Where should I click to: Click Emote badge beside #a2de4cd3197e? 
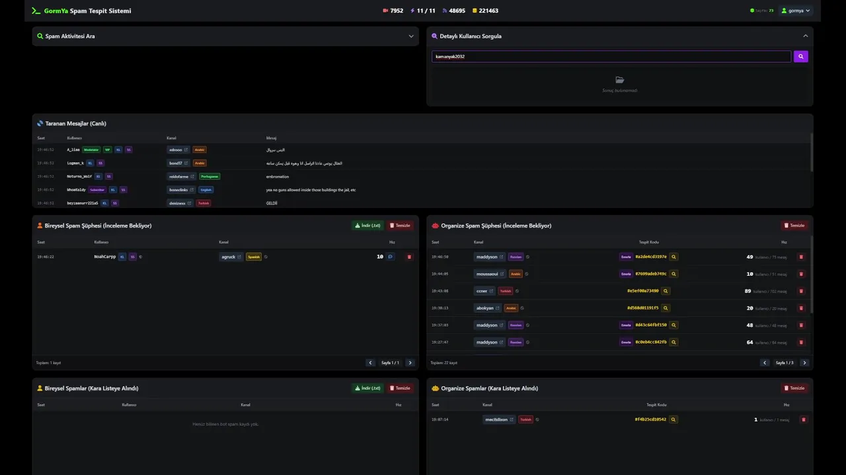(626, 257)
